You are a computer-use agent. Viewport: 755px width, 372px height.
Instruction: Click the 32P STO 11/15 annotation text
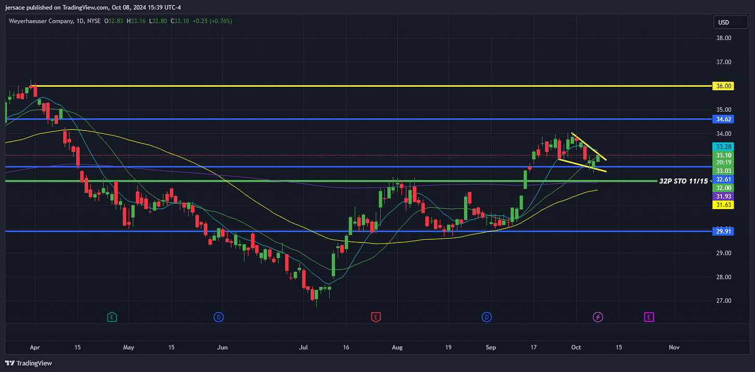point(683,181)
